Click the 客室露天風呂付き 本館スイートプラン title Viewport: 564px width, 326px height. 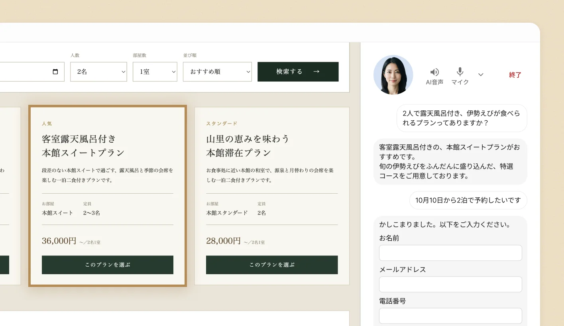pos(83,146)
